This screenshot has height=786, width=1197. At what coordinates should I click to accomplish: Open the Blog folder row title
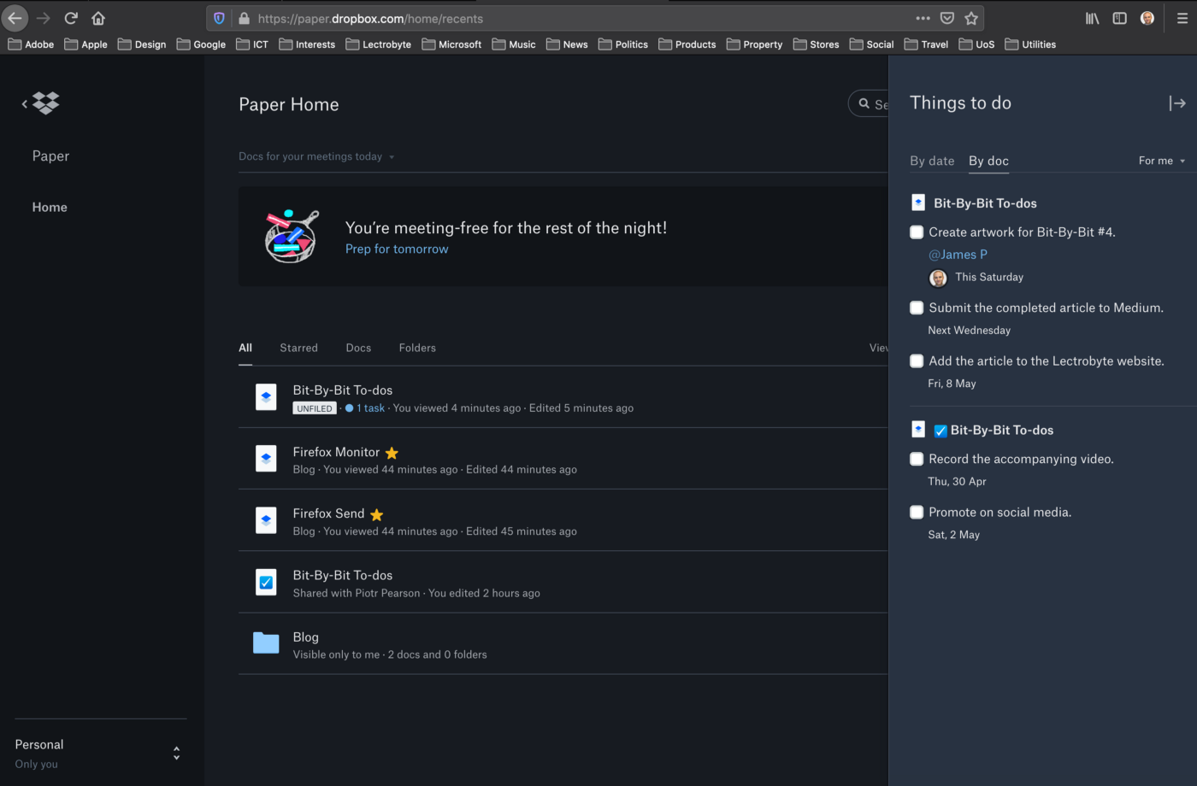[x=306, y=637]
